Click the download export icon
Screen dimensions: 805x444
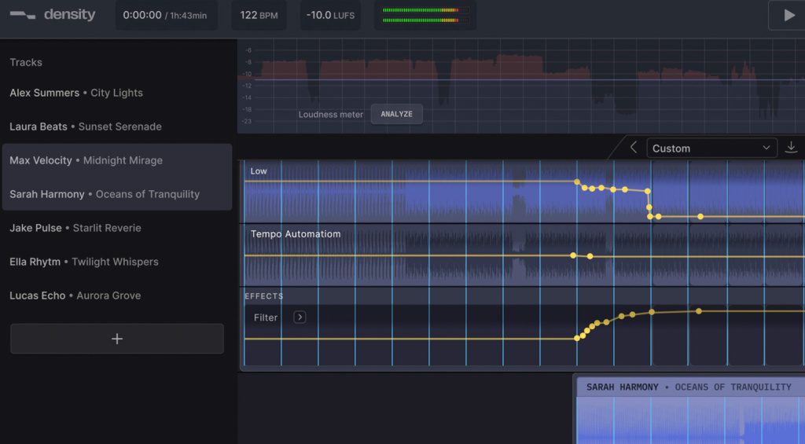tap(791, 148)
